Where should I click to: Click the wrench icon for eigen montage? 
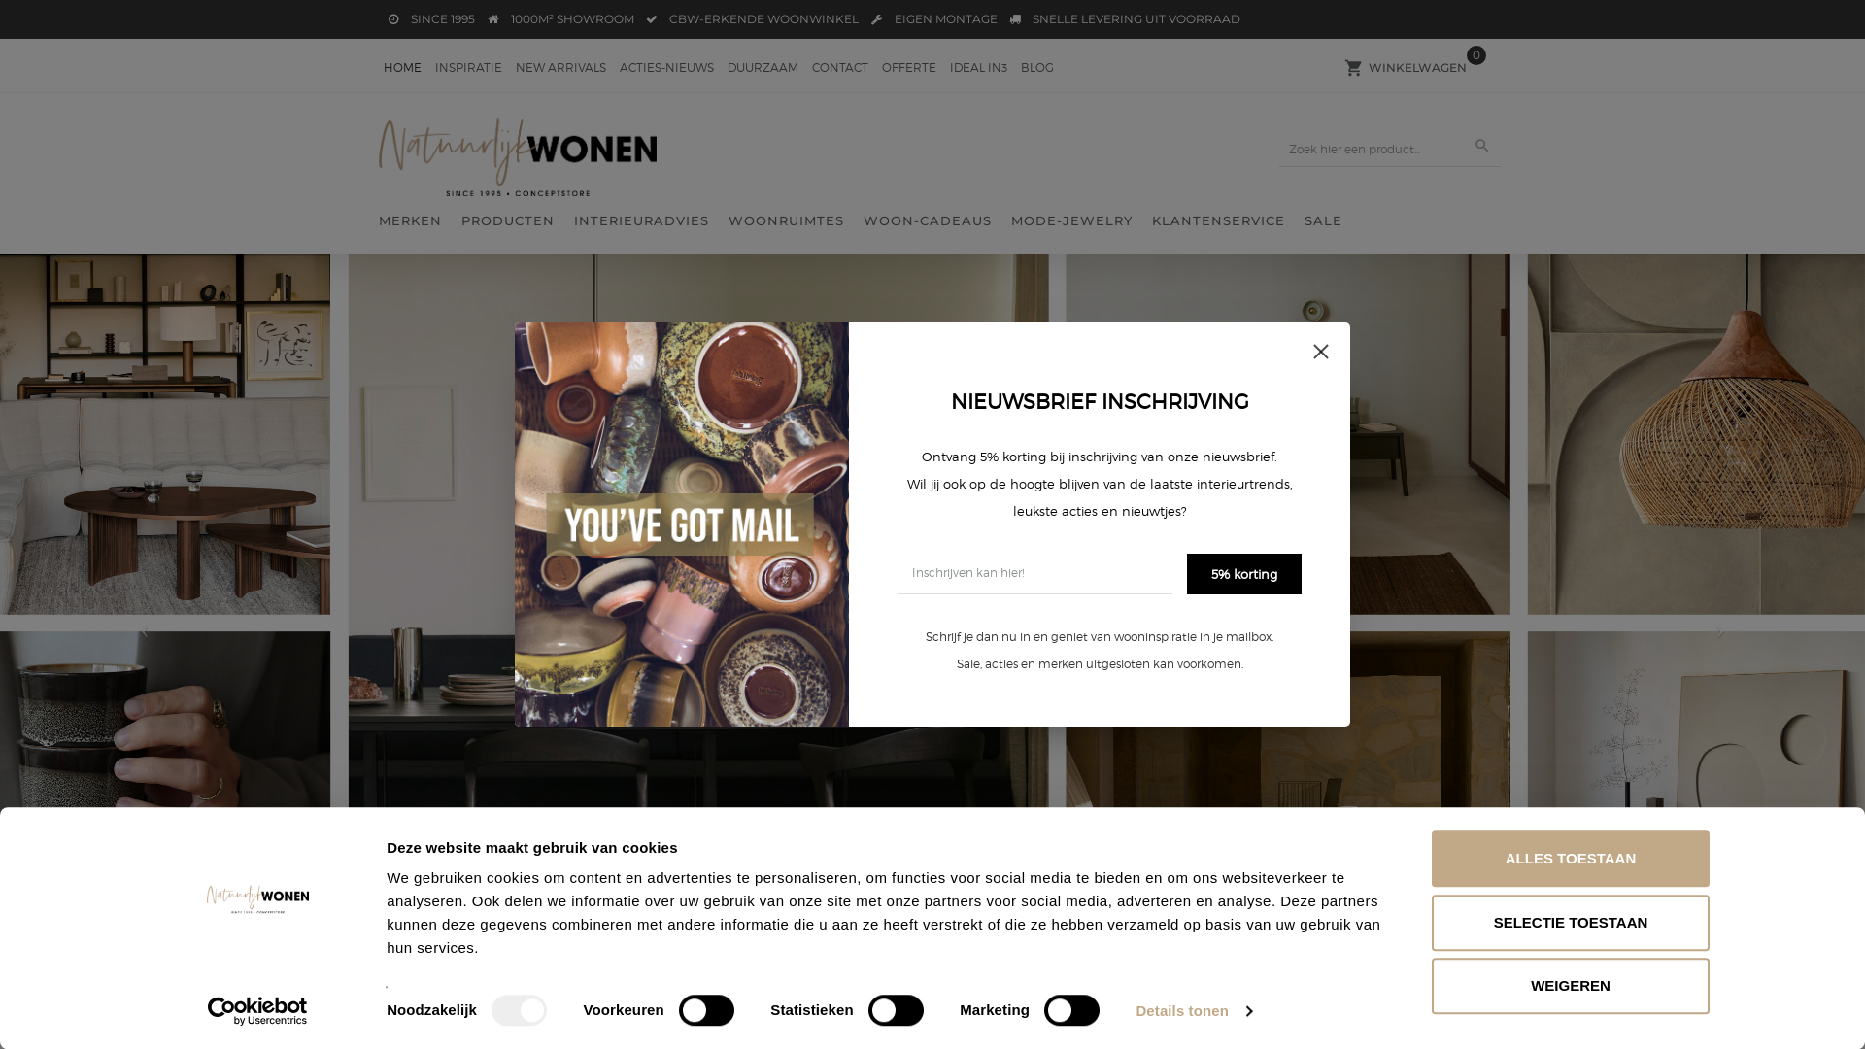pyautogui.click(x=877, y=19)
